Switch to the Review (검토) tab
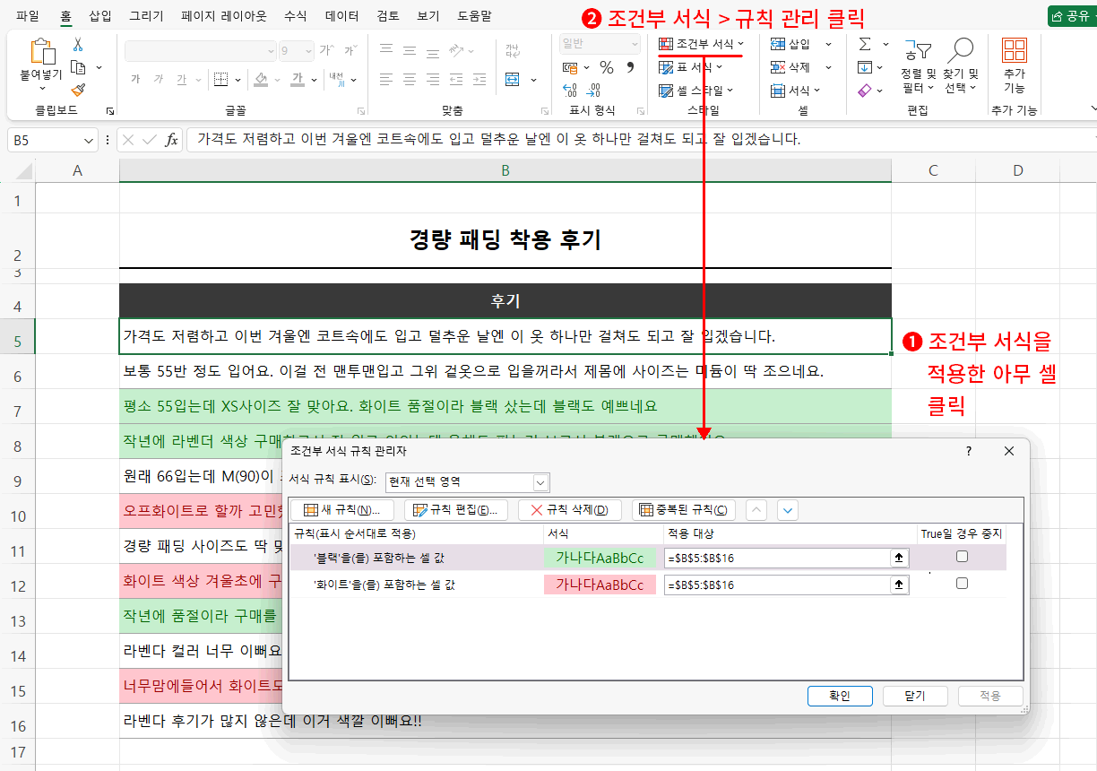Viewport: 1097px width, 771px height. (x=388, y=15)
